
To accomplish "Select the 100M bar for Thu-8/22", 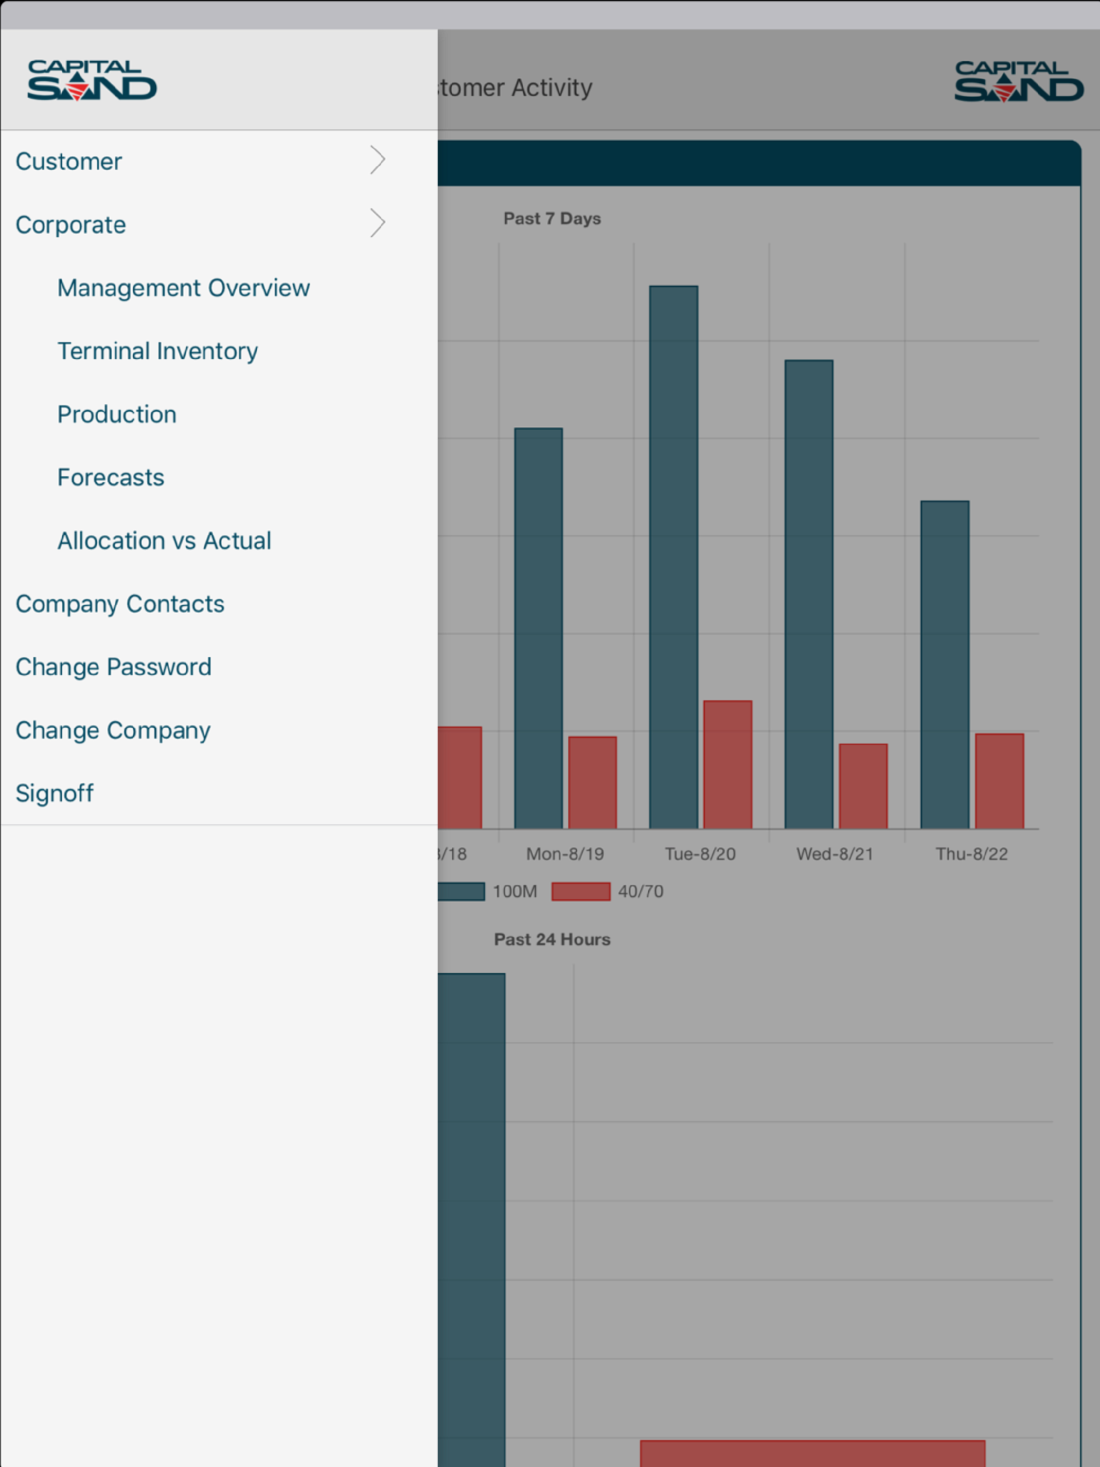I will tap(945, 665).
